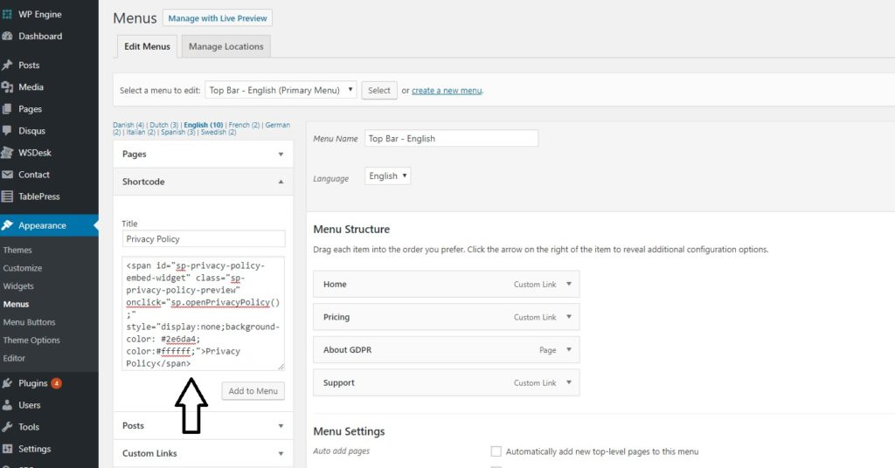Expand the Home menu item options
The width and height of the screenshot is (895, 468).
[568, 284]
